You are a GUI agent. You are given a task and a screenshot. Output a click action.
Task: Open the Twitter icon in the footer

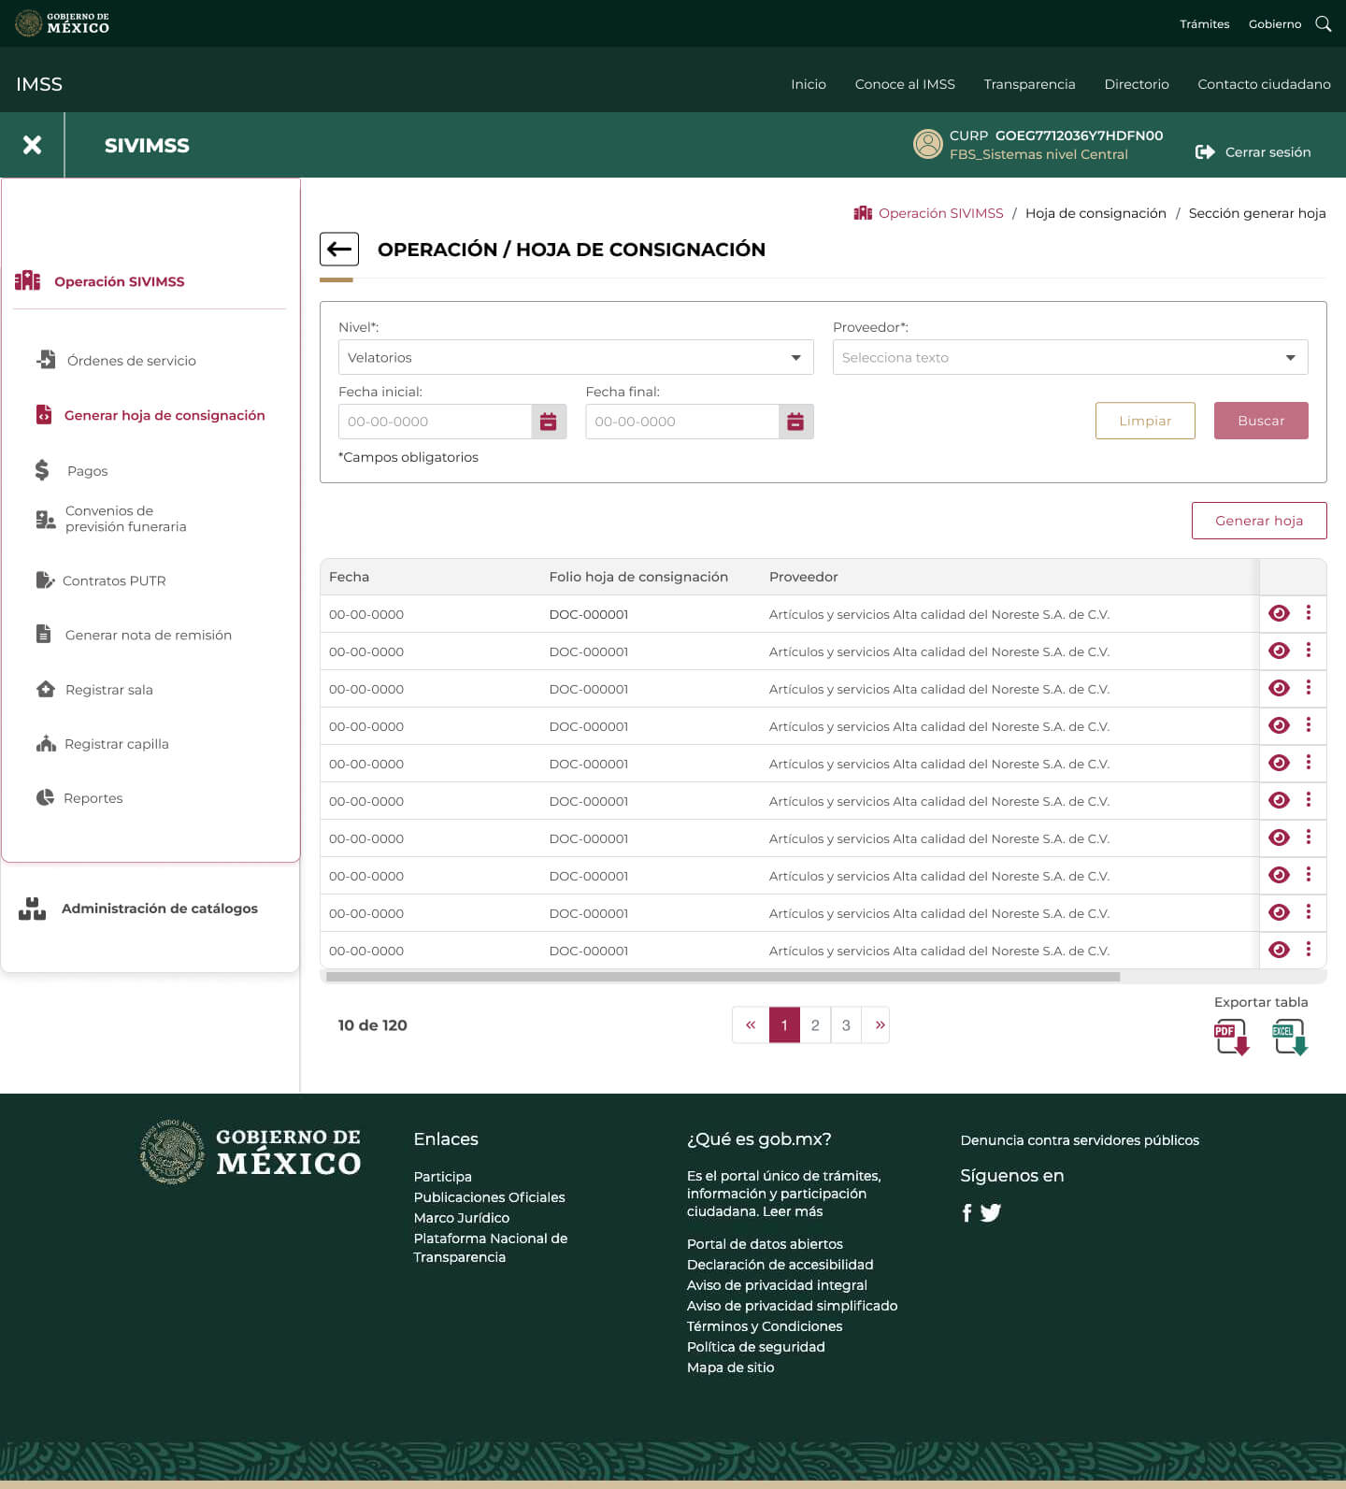(991, 1213)
